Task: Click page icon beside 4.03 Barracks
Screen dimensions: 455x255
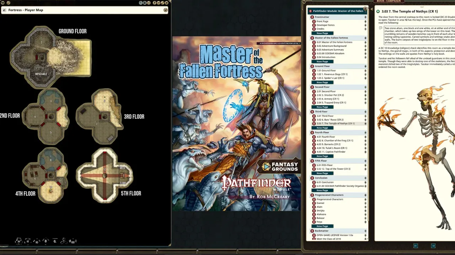Action: (314, 144)
